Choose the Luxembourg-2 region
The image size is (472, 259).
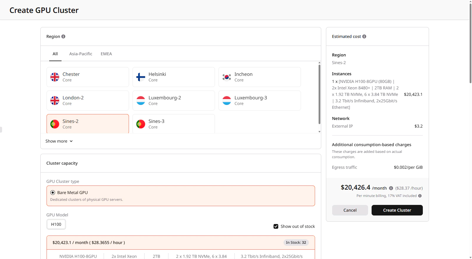tap(174, 101)
